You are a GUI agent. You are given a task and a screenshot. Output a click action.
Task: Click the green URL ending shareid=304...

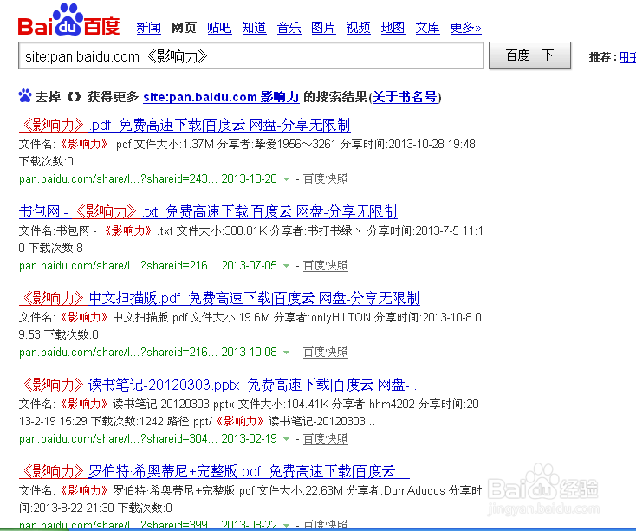(x=118, y=438)
